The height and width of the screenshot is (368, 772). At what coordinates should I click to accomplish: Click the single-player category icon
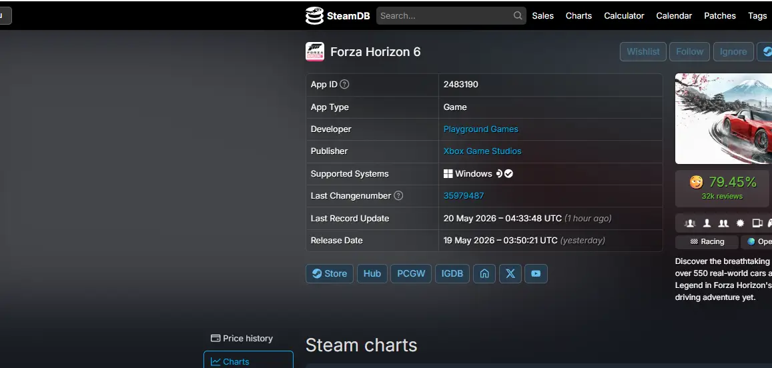(707, 223)
